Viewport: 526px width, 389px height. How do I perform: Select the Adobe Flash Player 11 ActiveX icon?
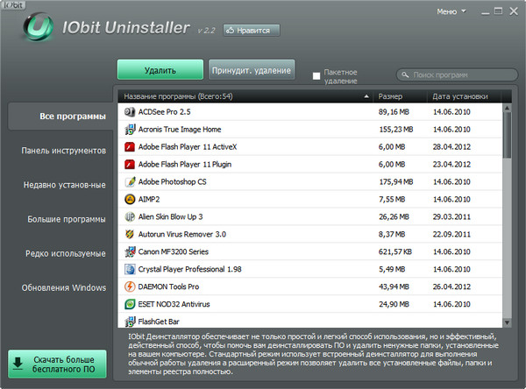[x=130, y=147]
